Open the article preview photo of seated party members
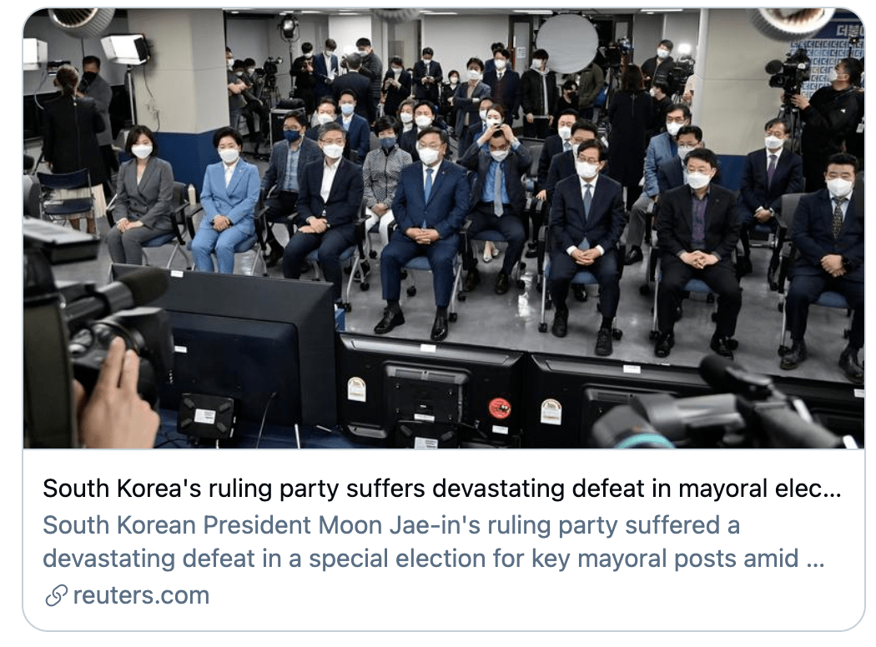Screen dimensions: 876x647 point(444,229)
